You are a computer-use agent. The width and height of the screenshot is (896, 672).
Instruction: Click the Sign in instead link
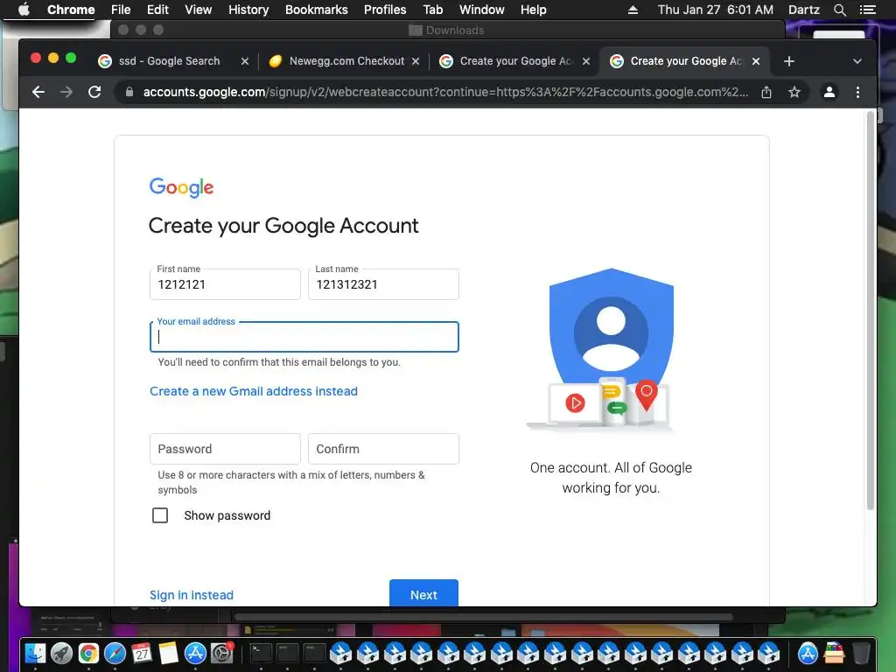point(192,595)
